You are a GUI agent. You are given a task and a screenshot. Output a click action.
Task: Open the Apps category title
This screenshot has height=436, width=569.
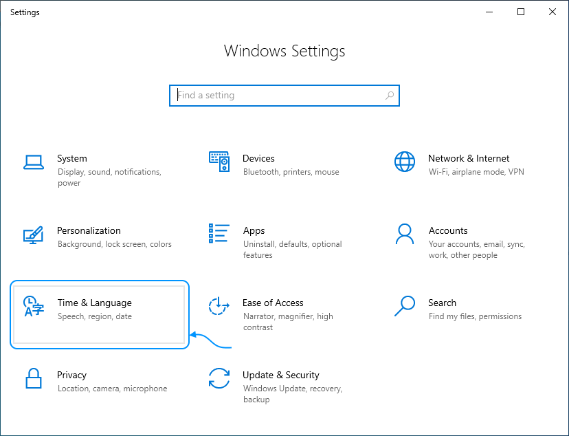pos(254,231)
